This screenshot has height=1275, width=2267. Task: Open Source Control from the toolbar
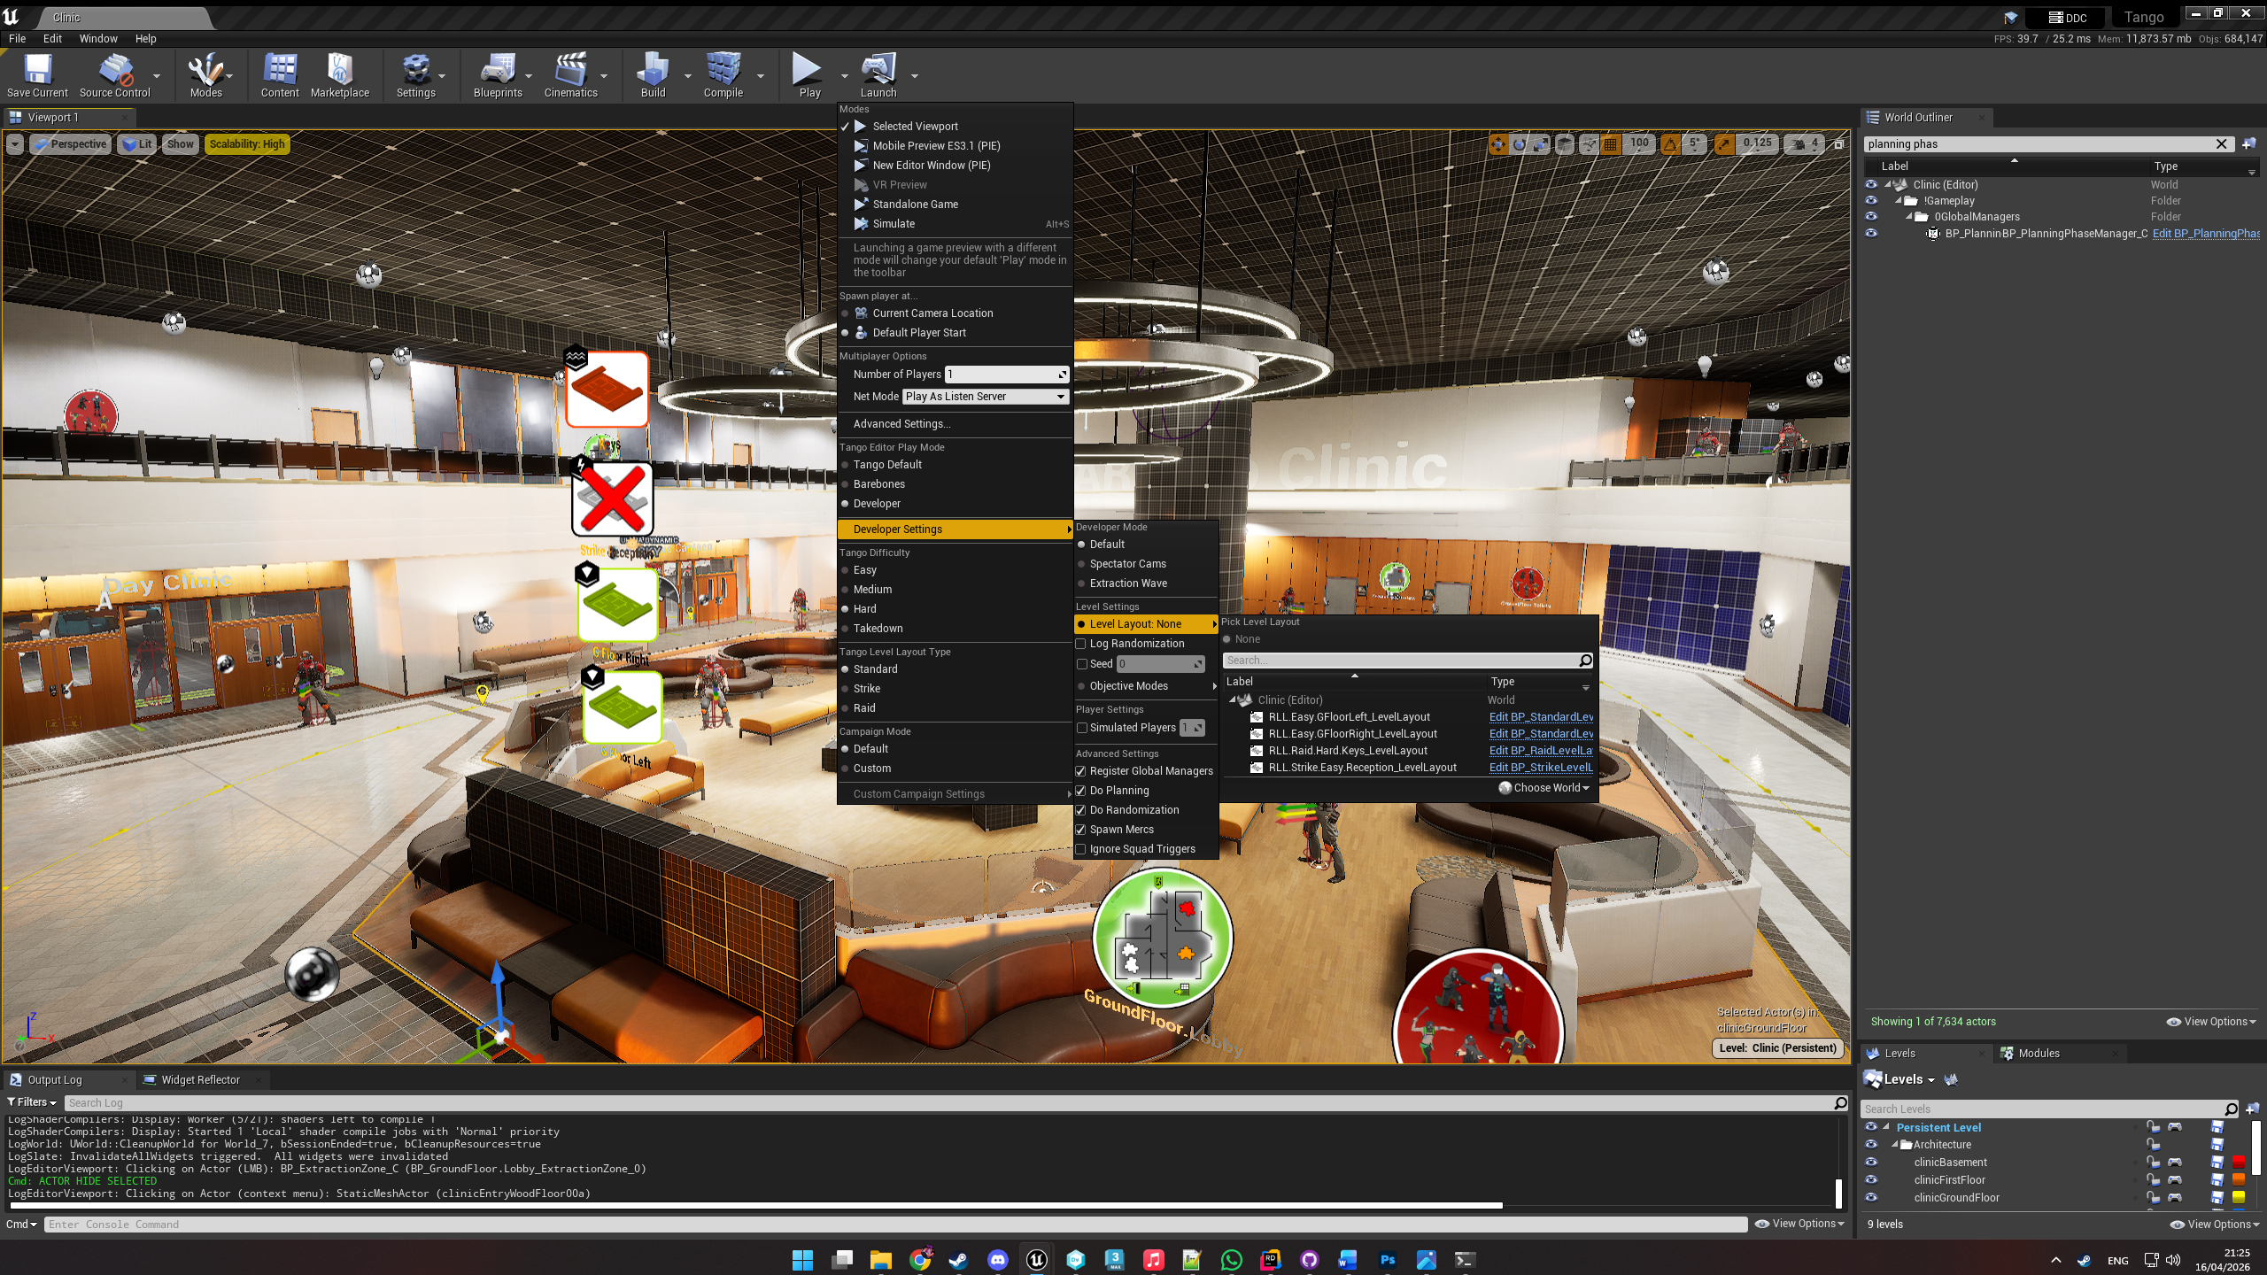115,74
